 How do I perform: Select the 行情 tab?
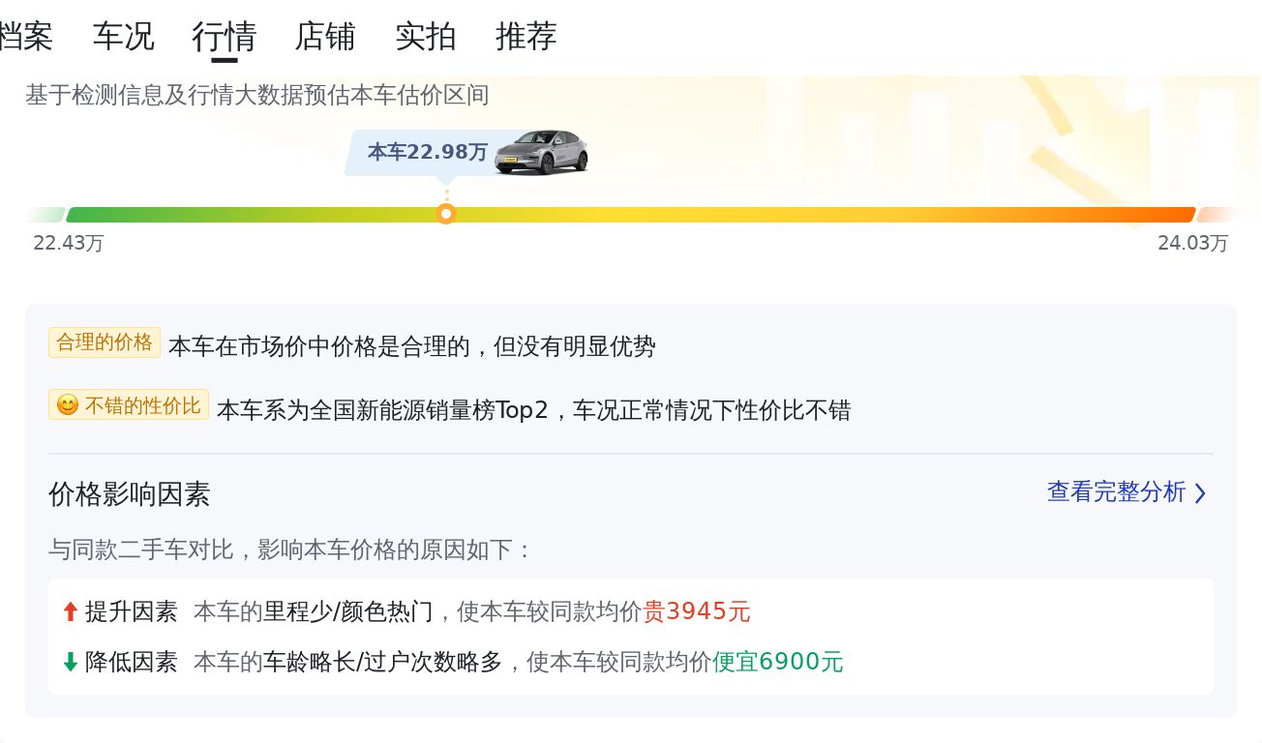tap(224, 37)
